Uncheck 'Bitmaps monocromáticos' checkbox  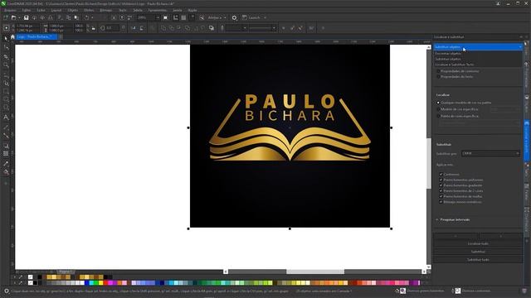(x=441, y=202)
